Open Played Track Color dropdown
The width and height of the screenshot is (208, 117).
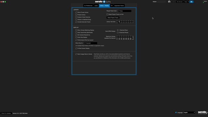(125, 11)
